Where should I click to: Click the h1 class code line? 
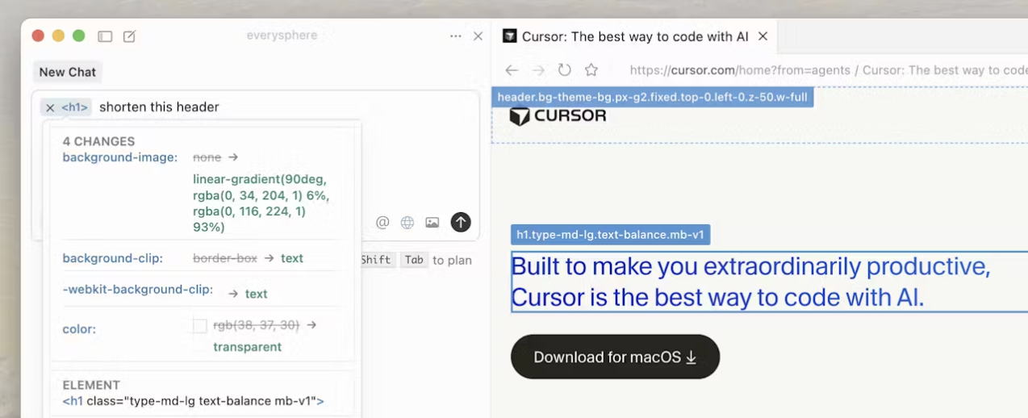click(193, 400)
